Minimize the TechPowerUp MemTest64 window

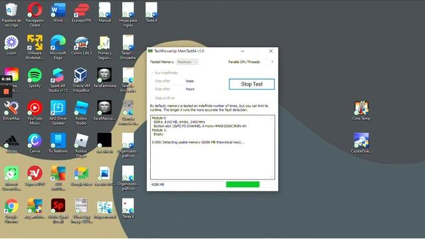[242, 51]
